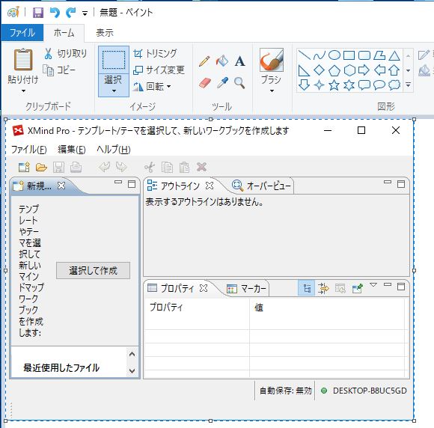Click XMind open folder toolbar icon
434x428 pixels.
41,167
